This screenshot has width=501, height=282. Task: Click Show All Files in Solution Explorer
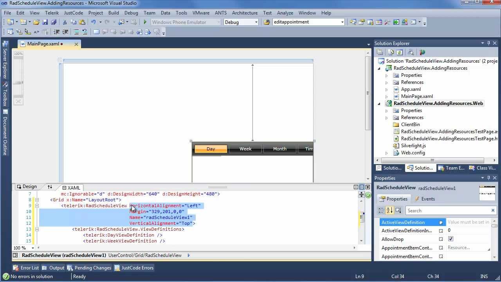pyautogui.click(x=391, y=52)
